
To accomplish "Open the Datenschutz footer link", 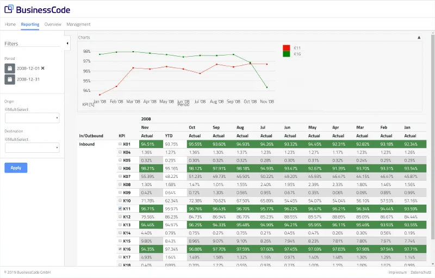I will click(x=421, y=272).
